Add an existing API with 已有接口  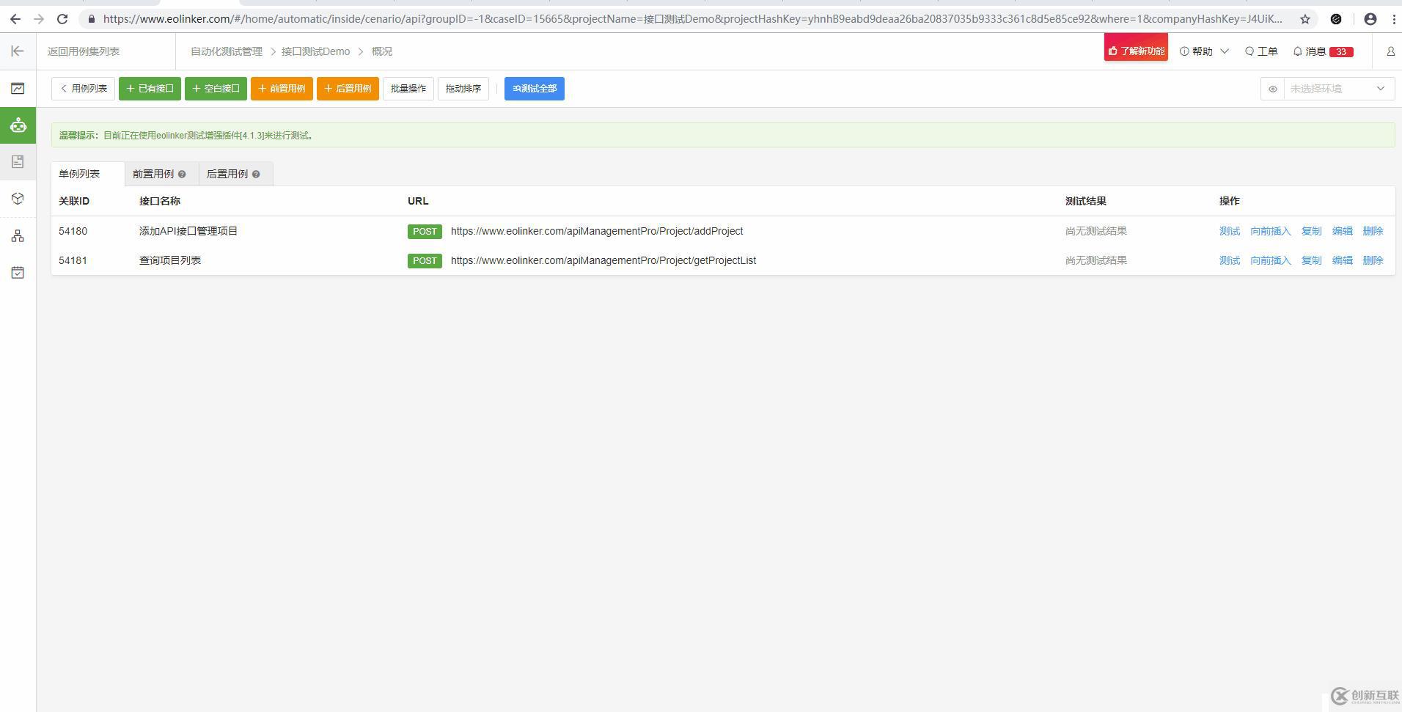pyautogui.click(x=150, y=89)
